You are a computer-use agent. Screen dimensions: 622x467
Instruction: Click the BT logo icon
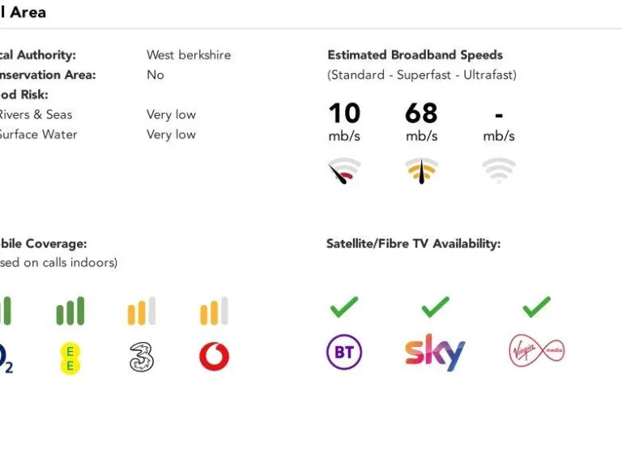pyautogui.click(x=343, y=353)
